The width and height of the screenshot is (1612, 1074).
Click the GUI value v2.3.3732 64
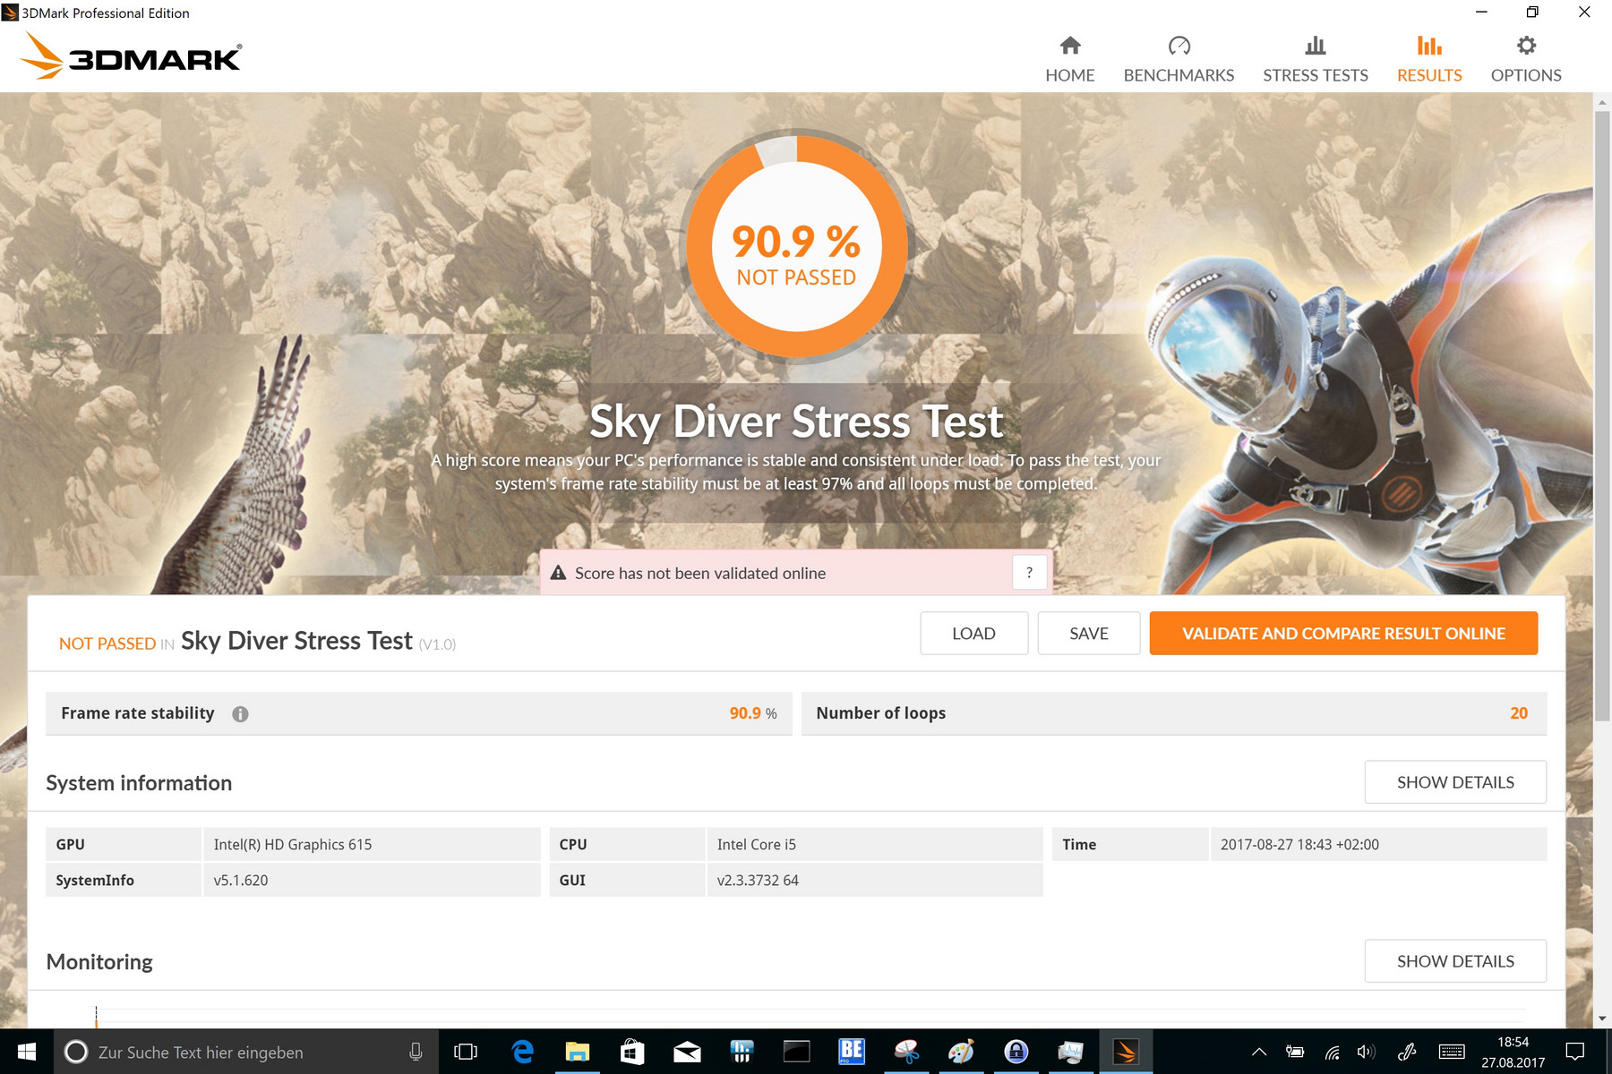pos(758,881)
